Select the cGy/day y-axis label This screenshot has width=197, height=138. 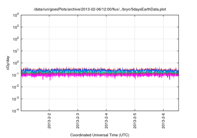[x=8, y=63]
